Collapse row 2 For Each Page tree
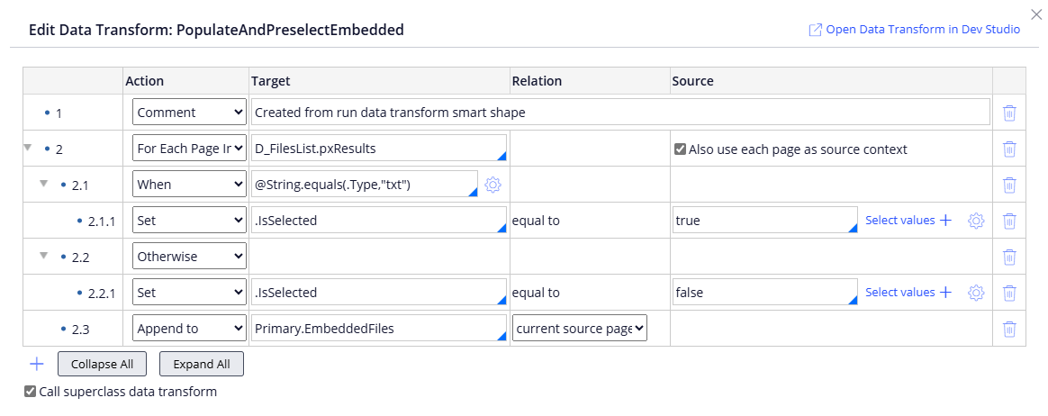This screenshot has height=416, width=1048. coord(27,148)
